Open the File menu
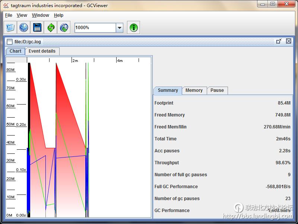Screen dimensions: 298x224 tap(9, 15)
